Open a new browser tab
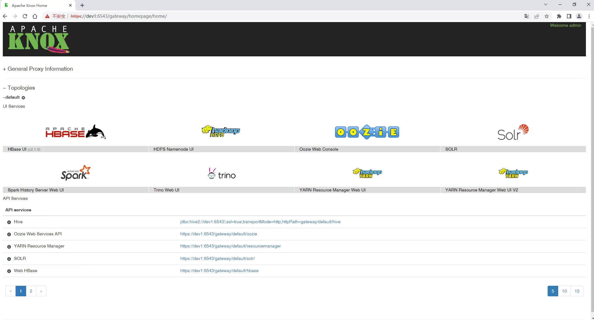This screenshot has width=594, height=320. [x=82, y=5]
